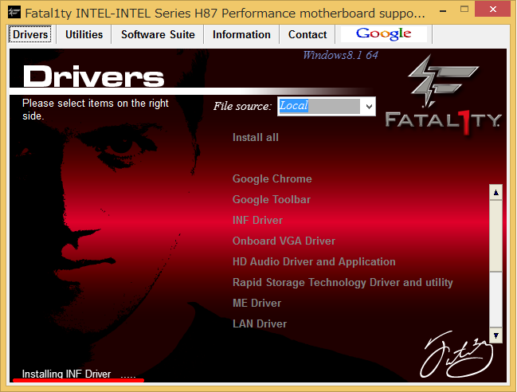Click the signature graphic at bottom right
517x392 pixels.
pyautogui.click(x=454, y=356)
